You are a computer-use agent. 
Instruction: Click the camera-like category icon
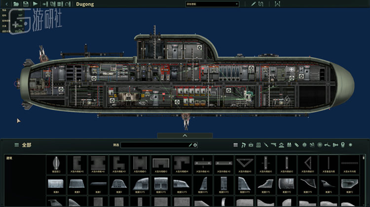coord(251,145)
